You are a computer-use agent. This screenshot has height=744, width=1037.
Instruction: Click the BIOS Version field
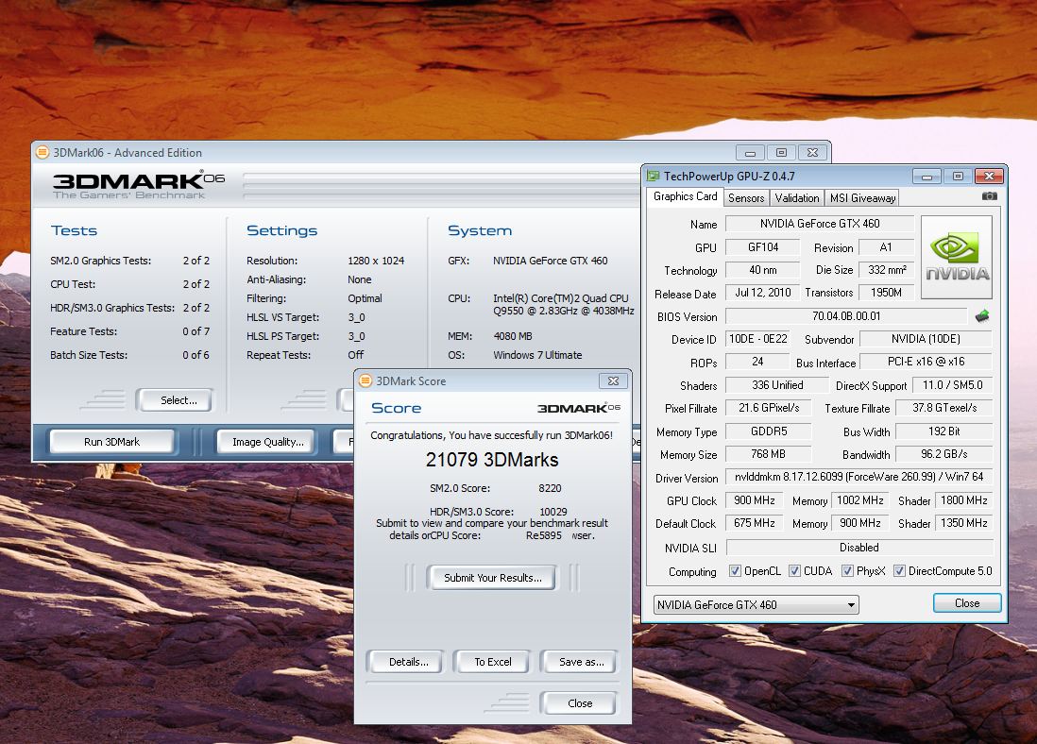pos(846,316)
